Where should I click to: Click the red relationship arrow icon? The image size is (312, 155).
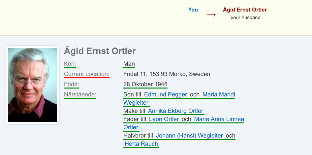pyautogui.click(x=211, y=15)
